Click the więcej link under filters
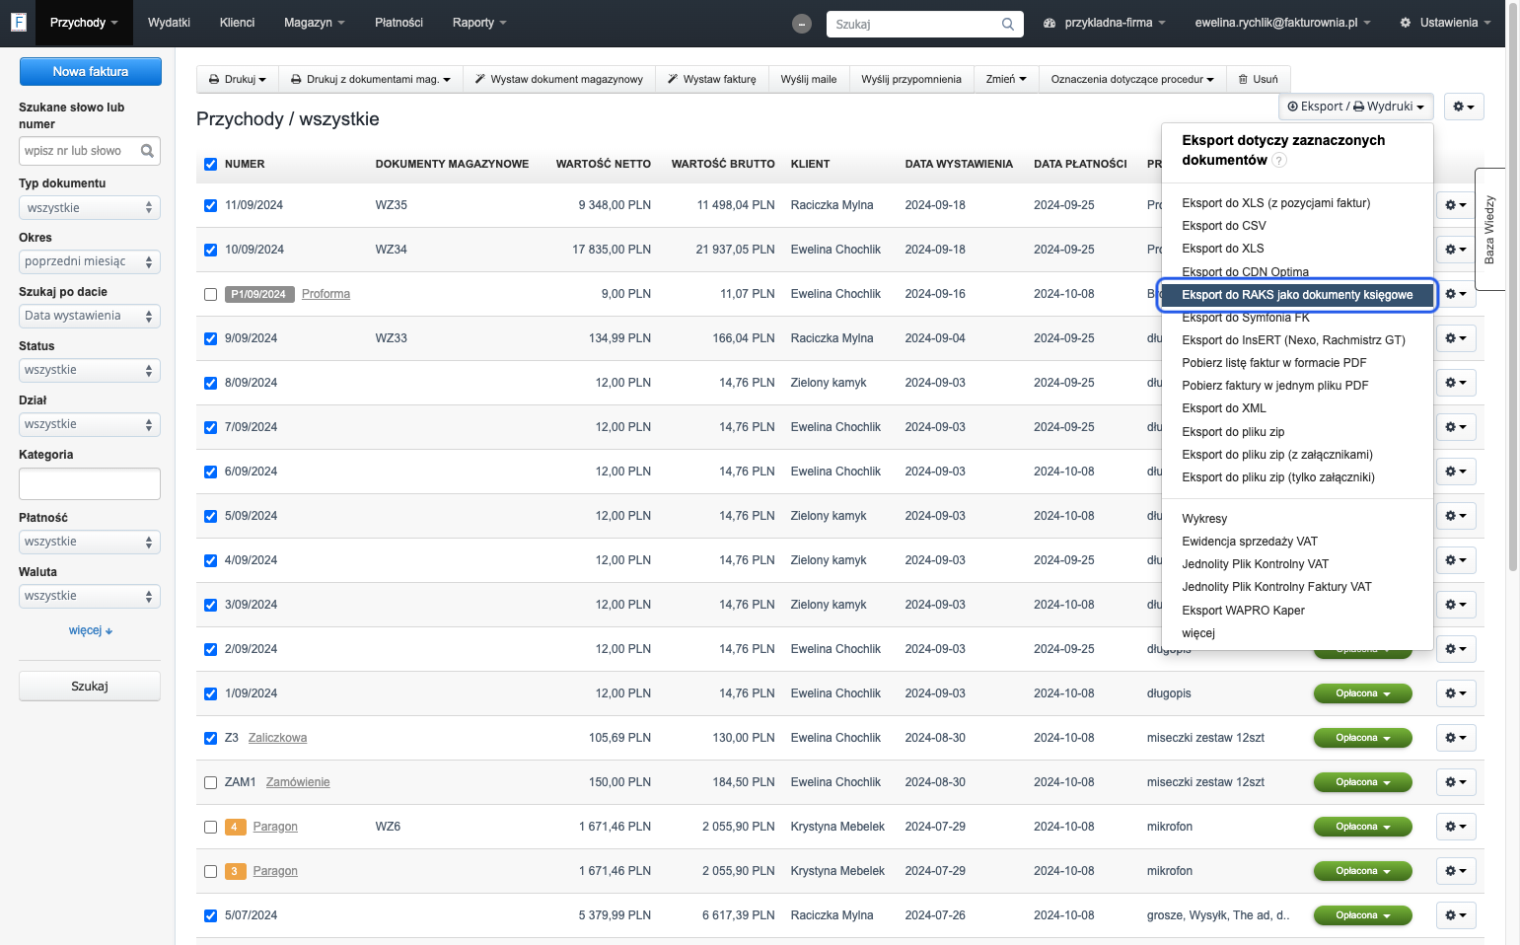Screen dimensions: 1520x945 pyautogui.click(x=90, y=630)
